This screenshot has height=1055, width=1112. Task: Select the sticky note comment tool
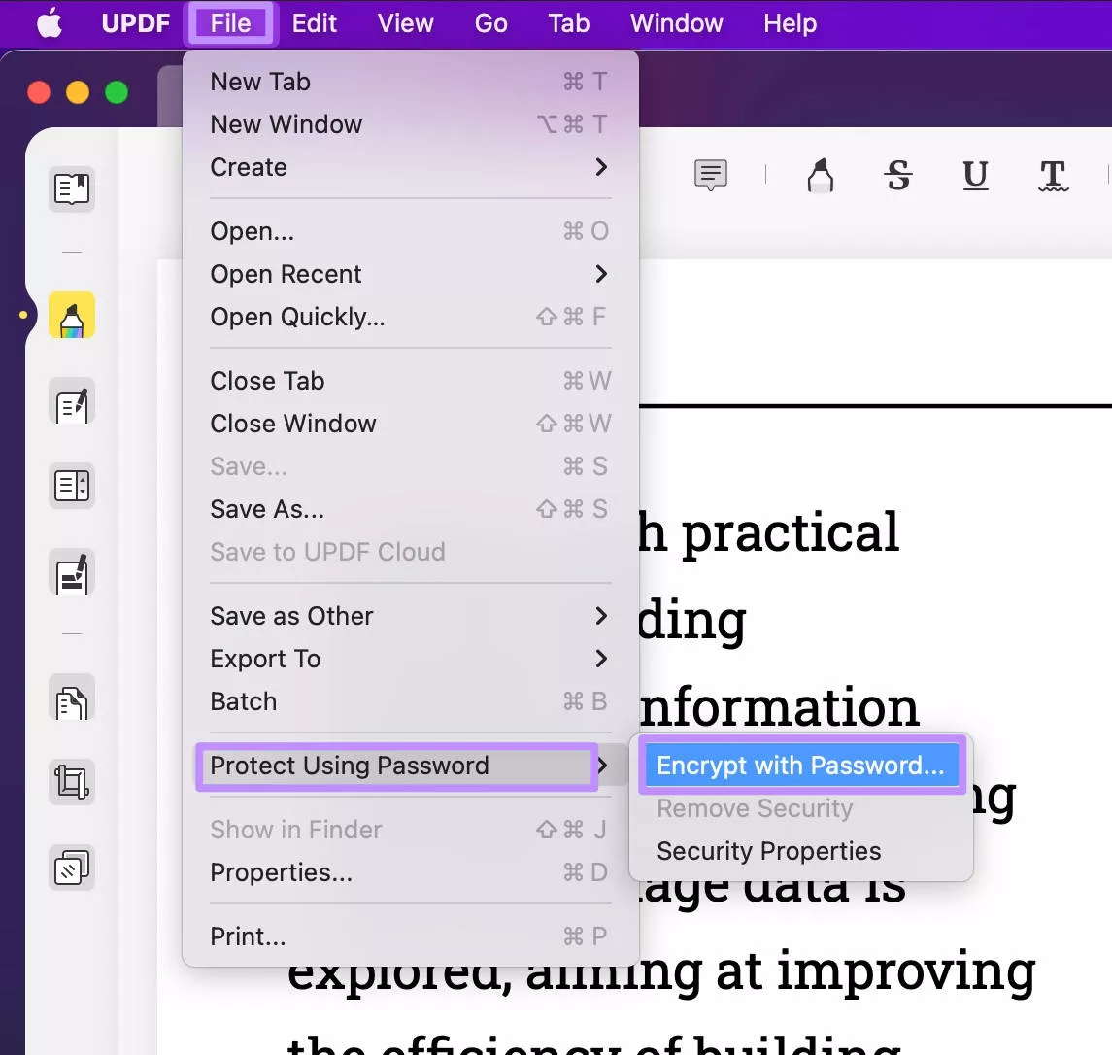point(711,175)
